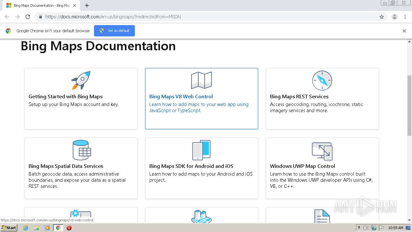Click 'Google Chrome isn't your default browser' message

coord(53,31)
